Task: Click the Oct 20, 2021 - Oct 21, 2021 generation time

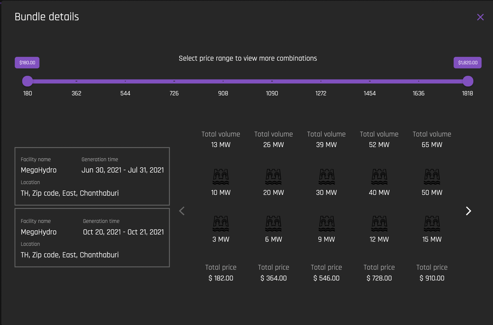Action: (124, 232)
